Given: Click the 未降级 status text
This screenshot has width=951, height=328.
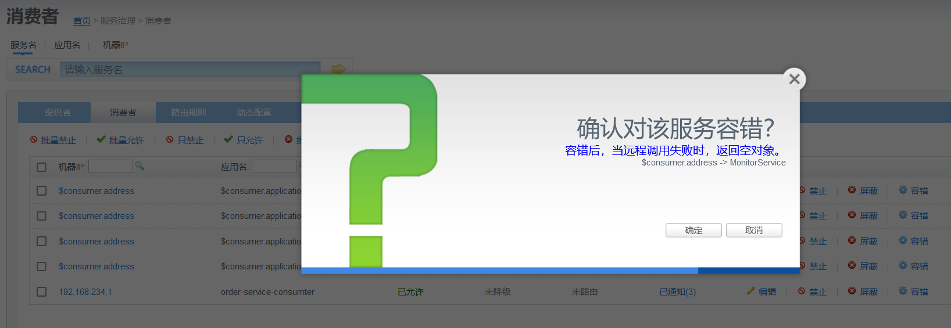Looking at the screenshot, I should [498, 292].
